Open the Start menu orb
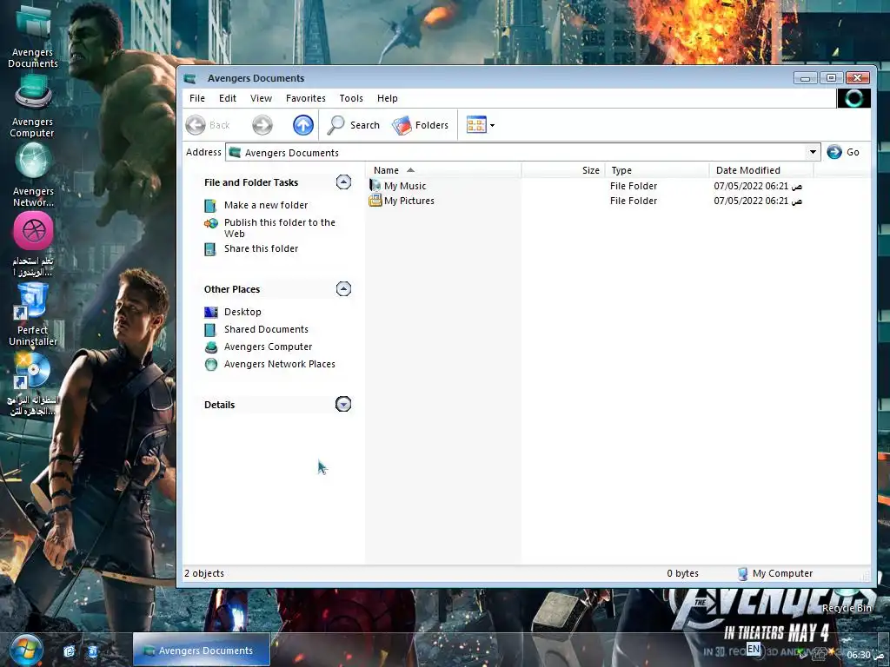 click(26, 650)
